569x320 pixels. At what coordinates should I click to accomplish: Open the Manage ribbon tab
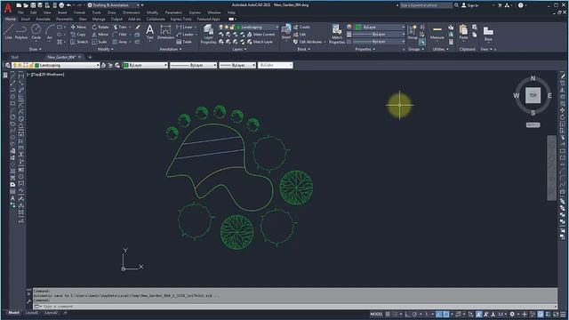tap(99, 19)
